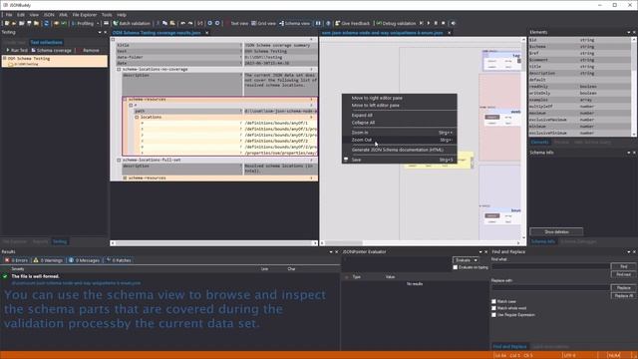Open the Help menu
This screenshot has width=638, height=359.
click(122, 15)
